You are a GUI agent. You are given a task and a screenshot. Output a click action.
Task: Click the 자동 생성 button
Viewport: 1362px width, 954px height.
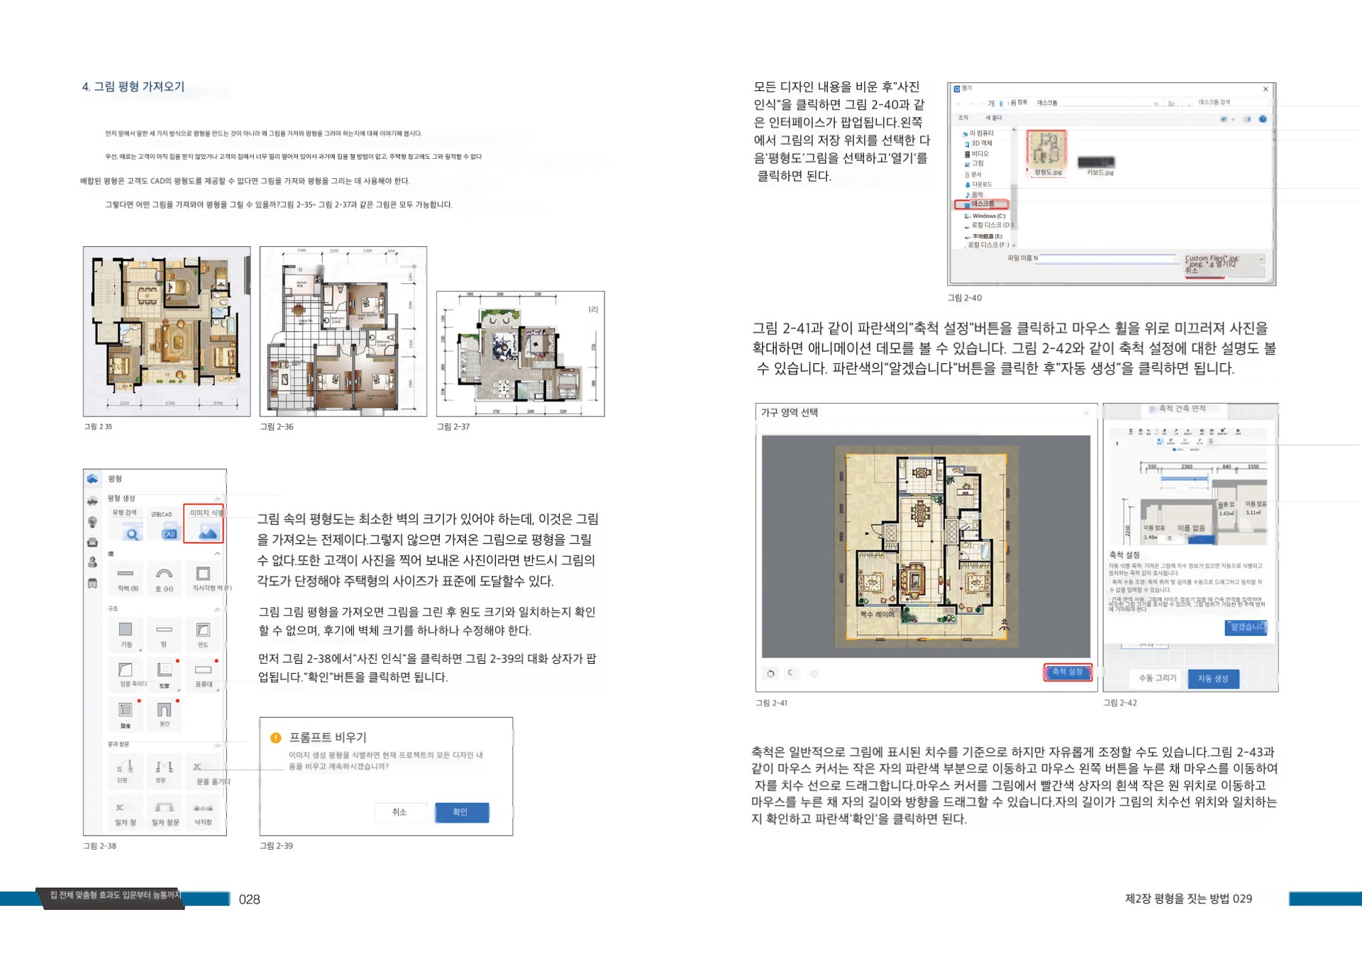[1213, 678]
